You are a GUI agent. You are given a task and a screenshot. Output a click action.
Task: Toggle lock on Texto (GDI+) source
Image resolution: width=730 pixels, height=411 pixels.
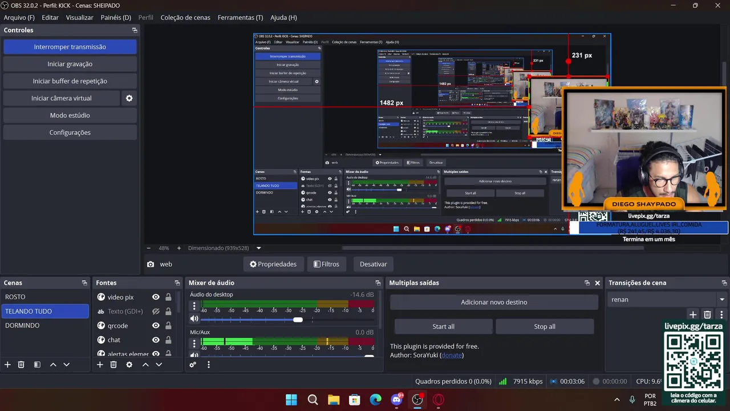point(168,311)
